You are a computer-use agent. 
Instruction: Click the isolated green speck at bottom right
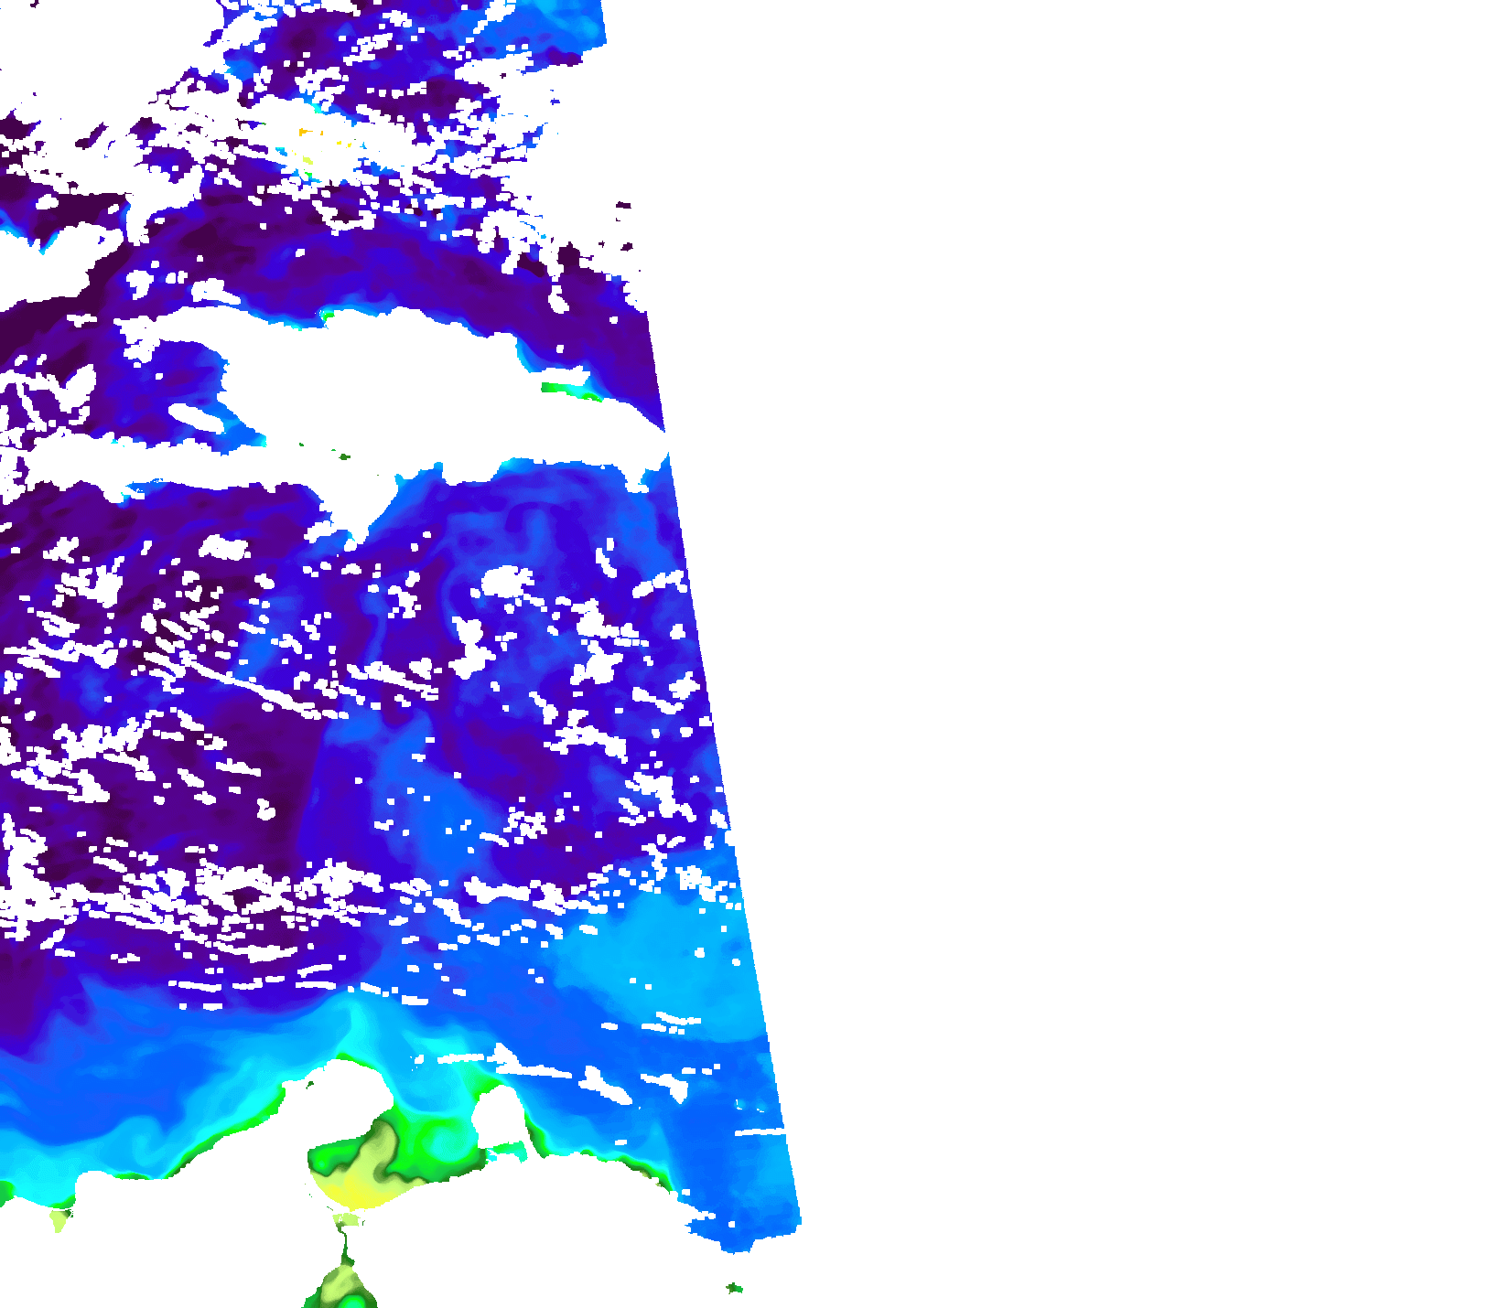[734, 1288]
